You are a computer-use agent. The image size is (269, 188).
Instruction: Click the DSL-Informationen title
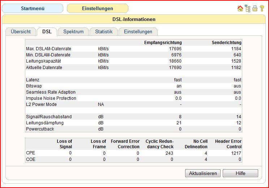(134, 19)
